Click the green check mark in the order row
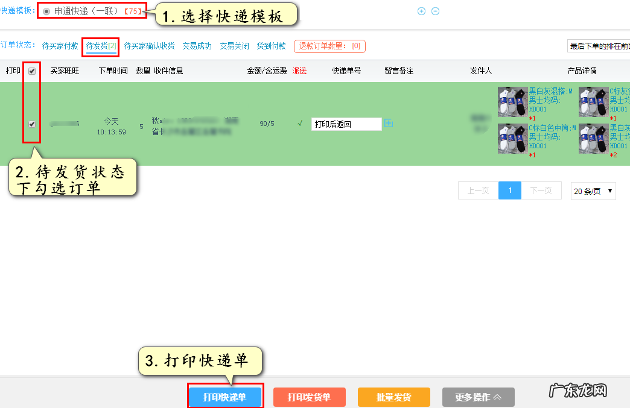 (x=300, y=124)
